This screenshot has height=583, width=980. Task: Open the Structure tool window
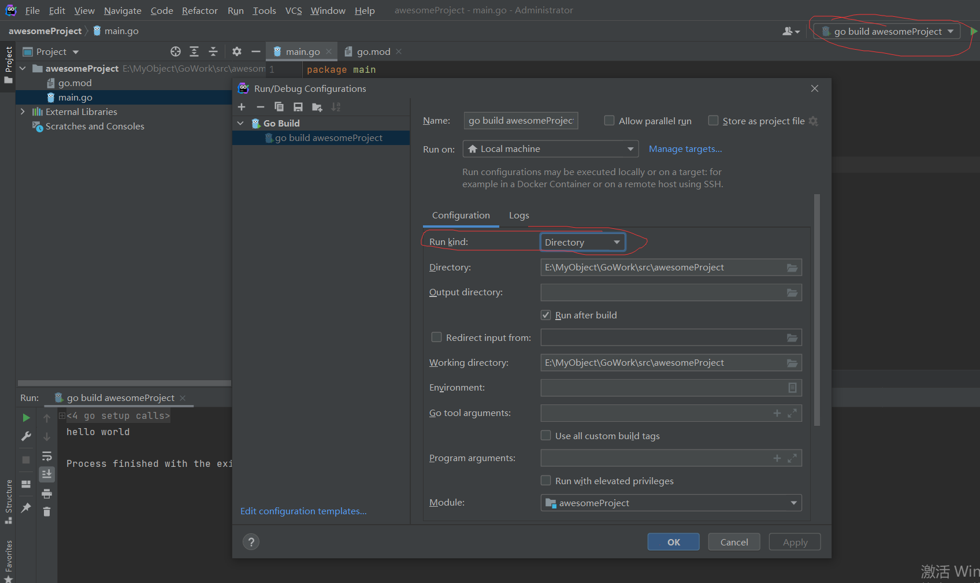[9, 502]
